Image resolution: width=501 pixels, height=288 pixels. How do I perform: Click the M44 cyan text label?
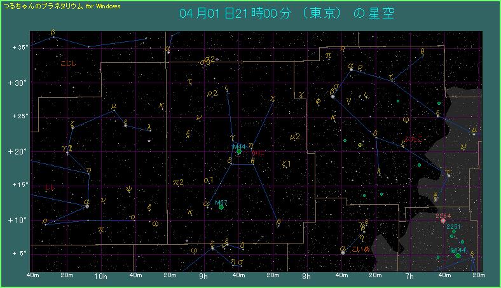[x=238, y=146]
